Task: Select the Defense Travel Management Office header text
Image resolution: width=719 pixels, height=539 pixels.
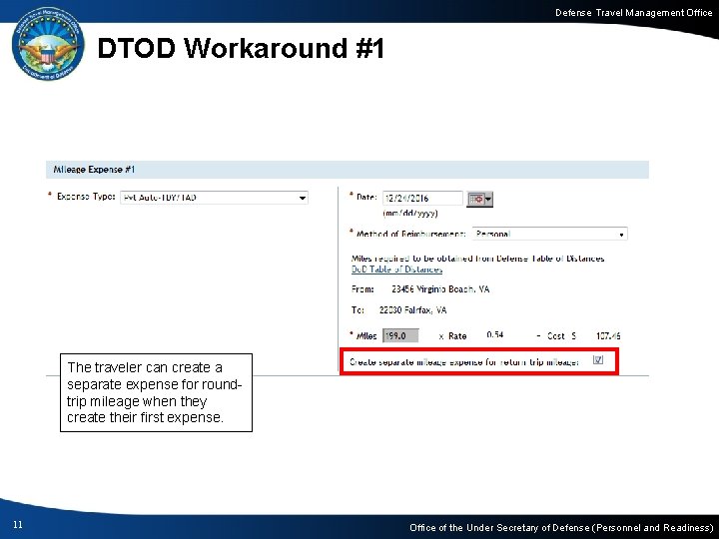Action: tap(634, 13)
